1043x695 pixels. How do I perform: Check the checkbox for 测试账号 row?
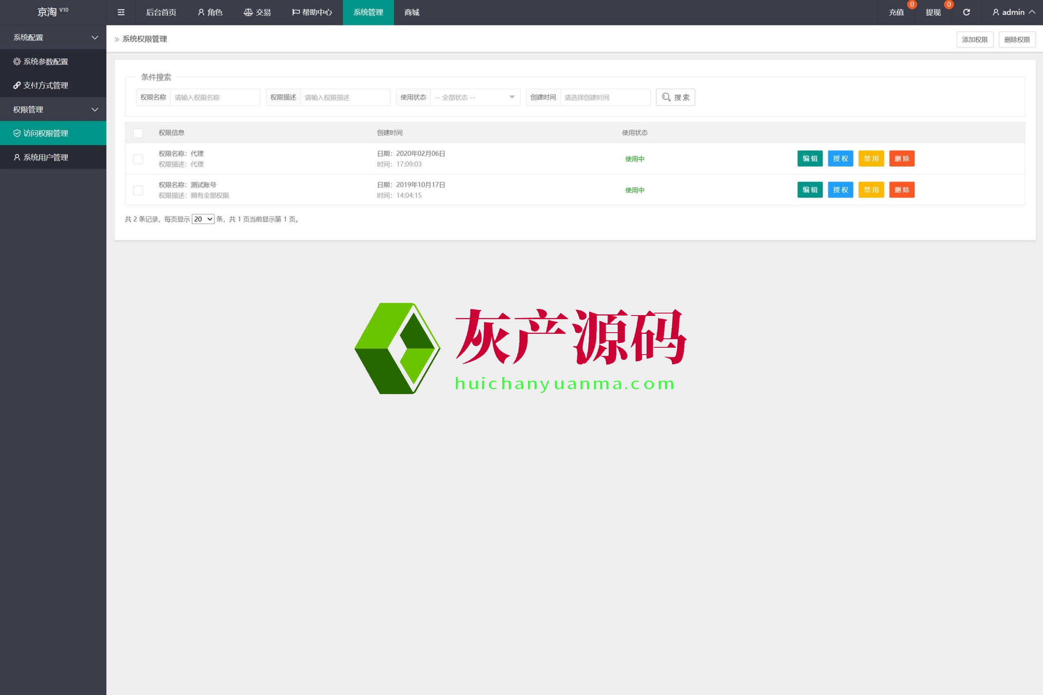138,190
